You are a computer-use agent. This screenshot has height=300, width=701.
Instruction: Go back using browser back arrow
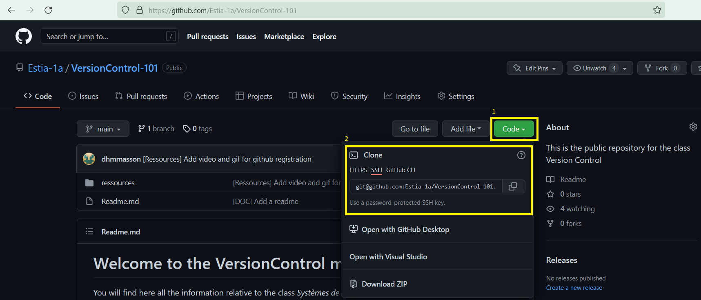pyautogui.click(x=11, y=10)
